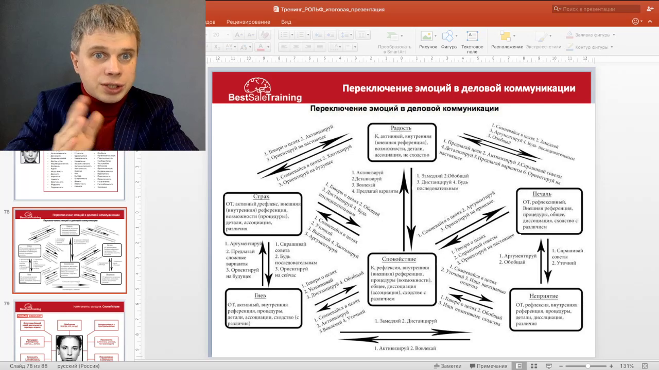659x370 pixels.
Task: Click the smiley feedback icon
Action: coord(635,22)
